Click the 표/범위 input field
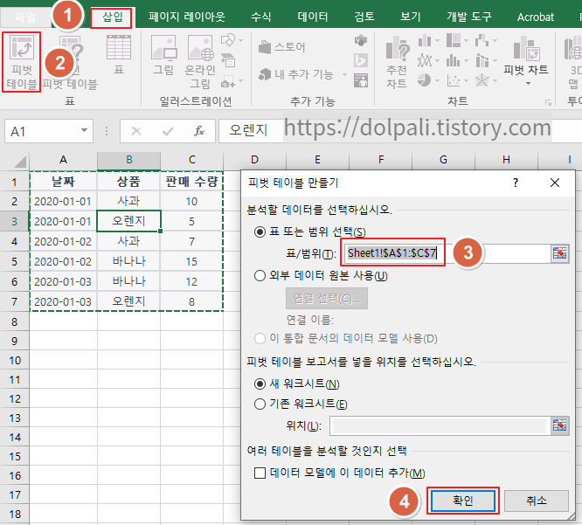Viewport: 582px width, 525px height. [447, 253]
